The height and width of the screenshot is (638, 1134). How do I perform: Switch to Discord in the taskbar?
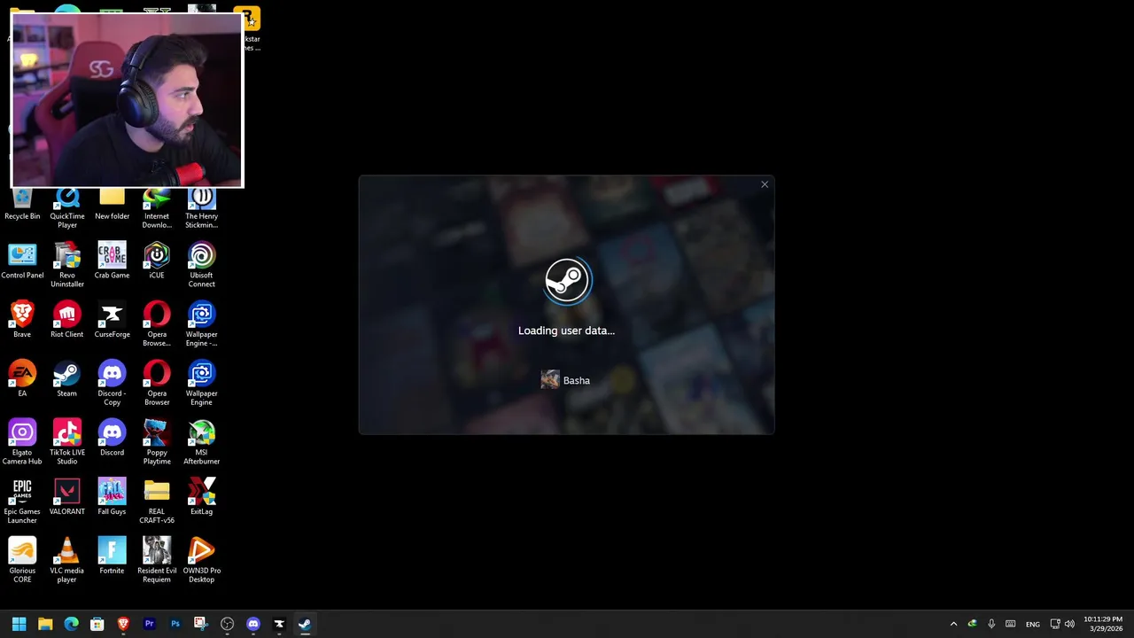coord(253,624)
